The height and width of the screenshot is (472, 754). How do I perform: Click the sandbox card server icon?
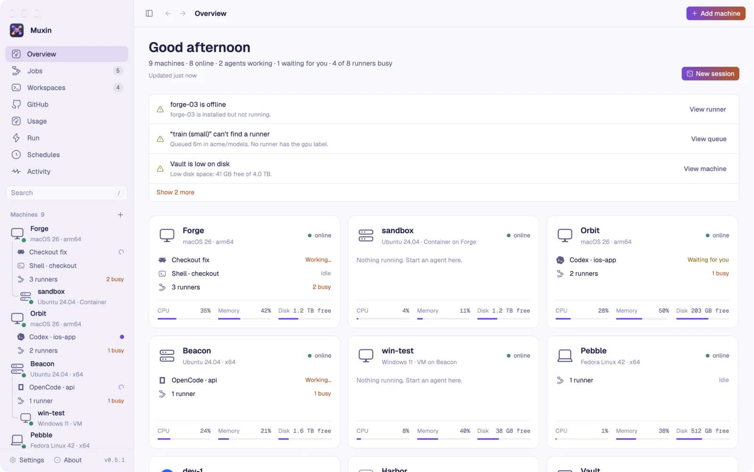(366, 235)
